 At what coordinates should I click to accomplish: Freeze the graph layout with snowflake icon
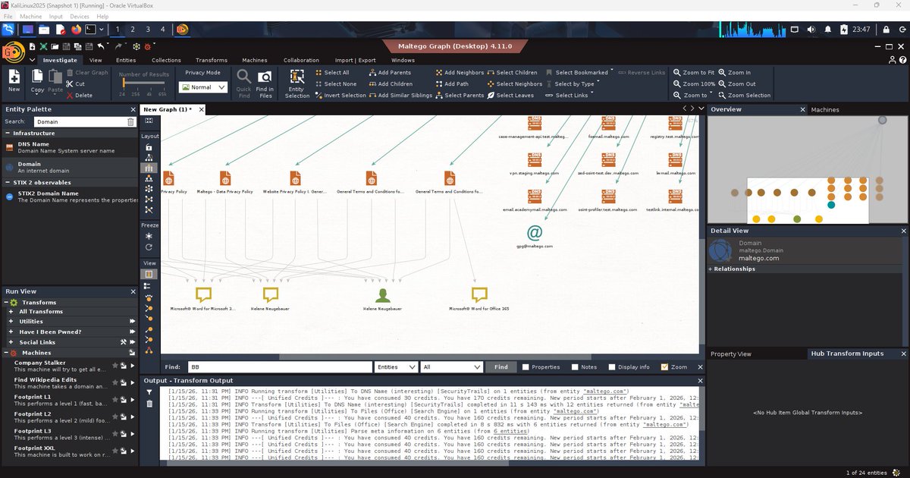pos(149,236)
